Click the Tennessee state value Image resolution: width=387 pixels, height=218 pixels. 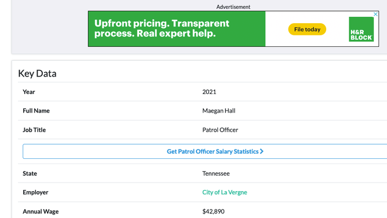point(216,173)
